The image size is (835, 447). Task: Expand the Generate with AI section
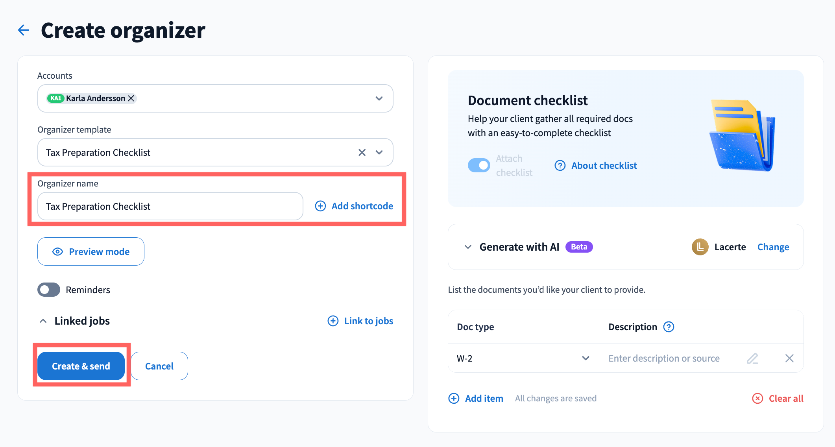pyautogui.click(x=468, y=247)
